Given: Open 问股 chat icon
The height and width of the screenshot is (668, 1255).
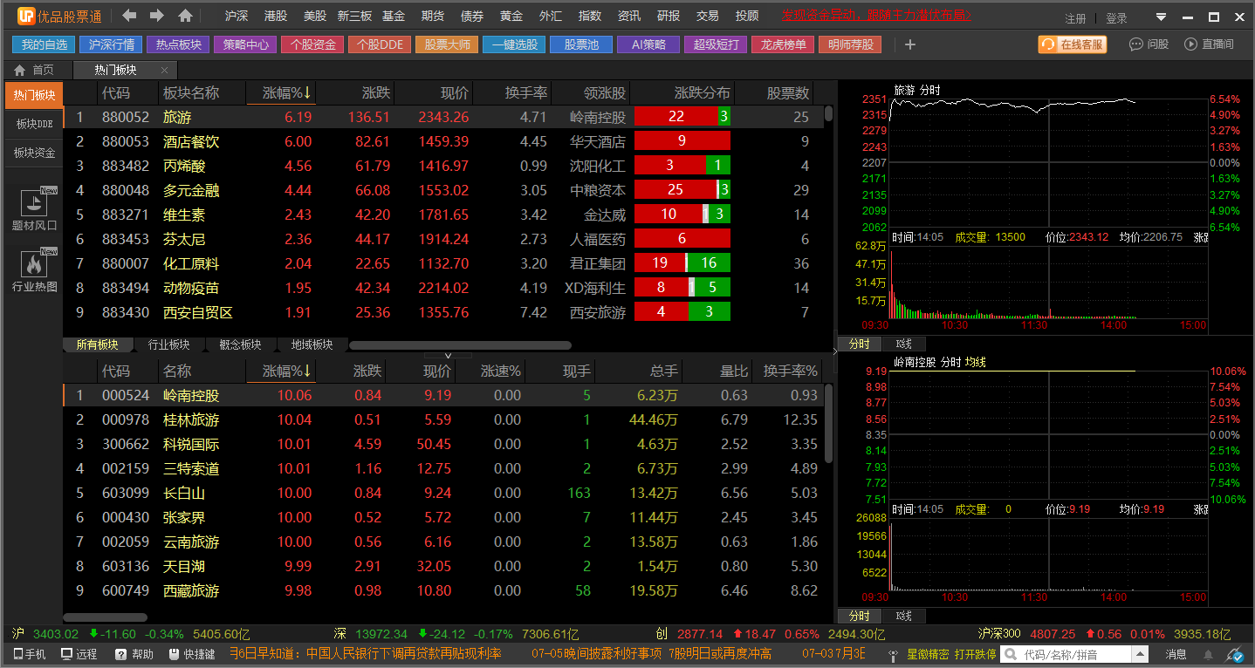Looking at the screenshot, I should point(1148,44).
